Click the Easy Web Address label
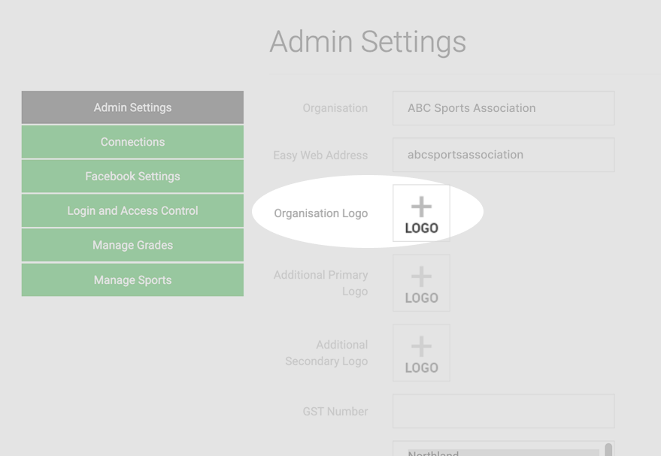This screenshot has height=456, width=661. click(320, 156)
